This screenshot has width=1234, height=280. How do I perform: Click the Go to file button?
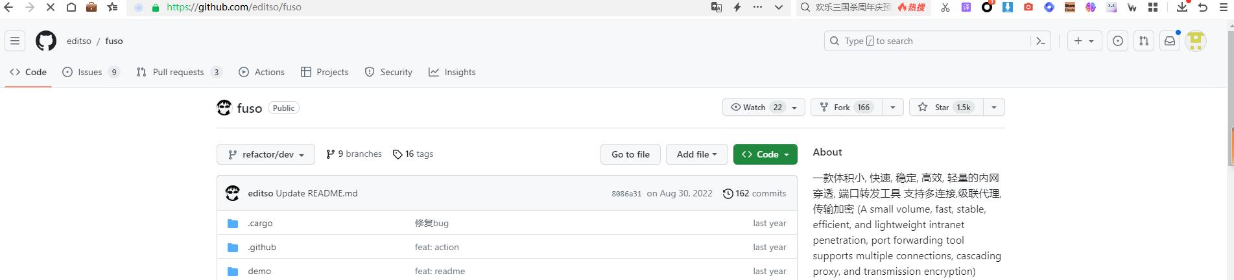point(630,154)
